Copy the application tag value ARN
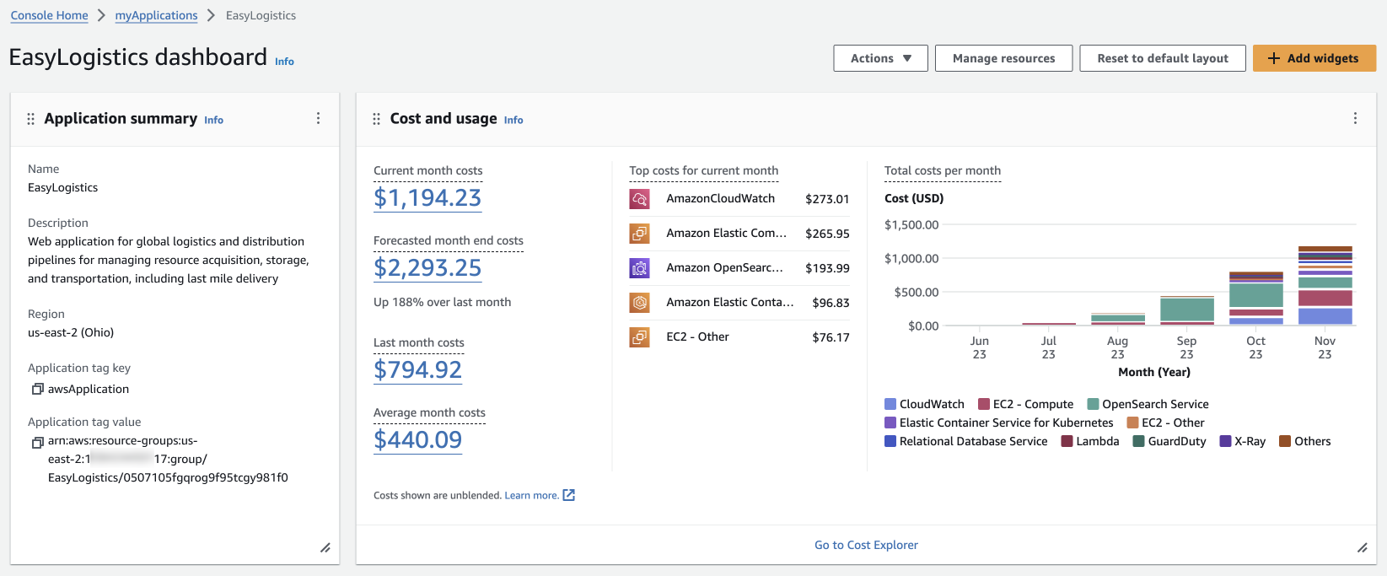1387x576 pixels. [37, 442]
